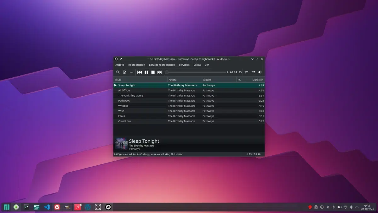Open the Archivo menu

click(120, 65)
